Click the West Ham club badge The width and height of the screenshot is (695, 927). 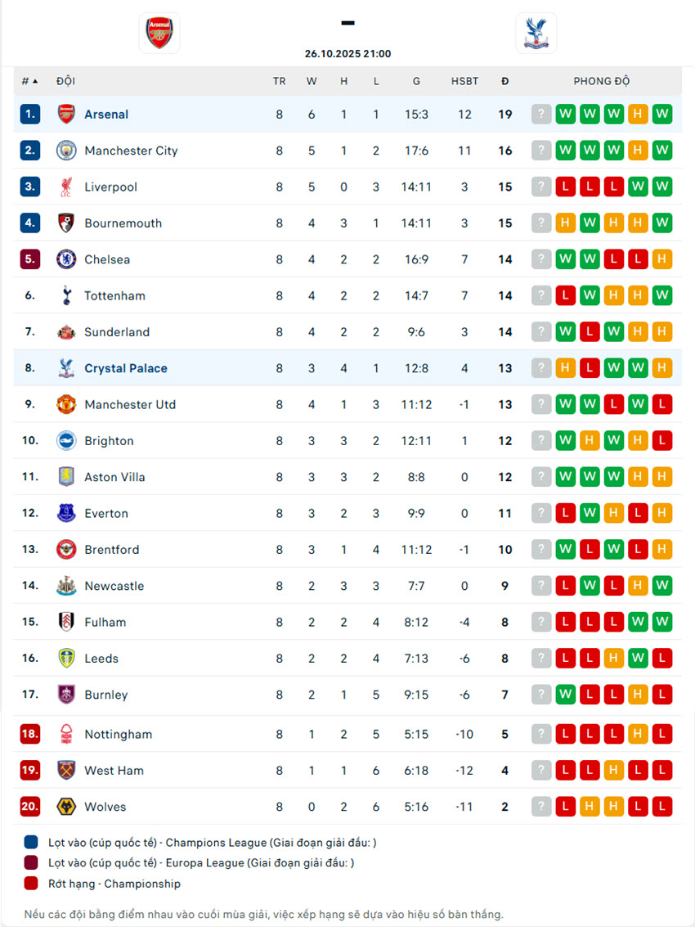coord(66,770)
